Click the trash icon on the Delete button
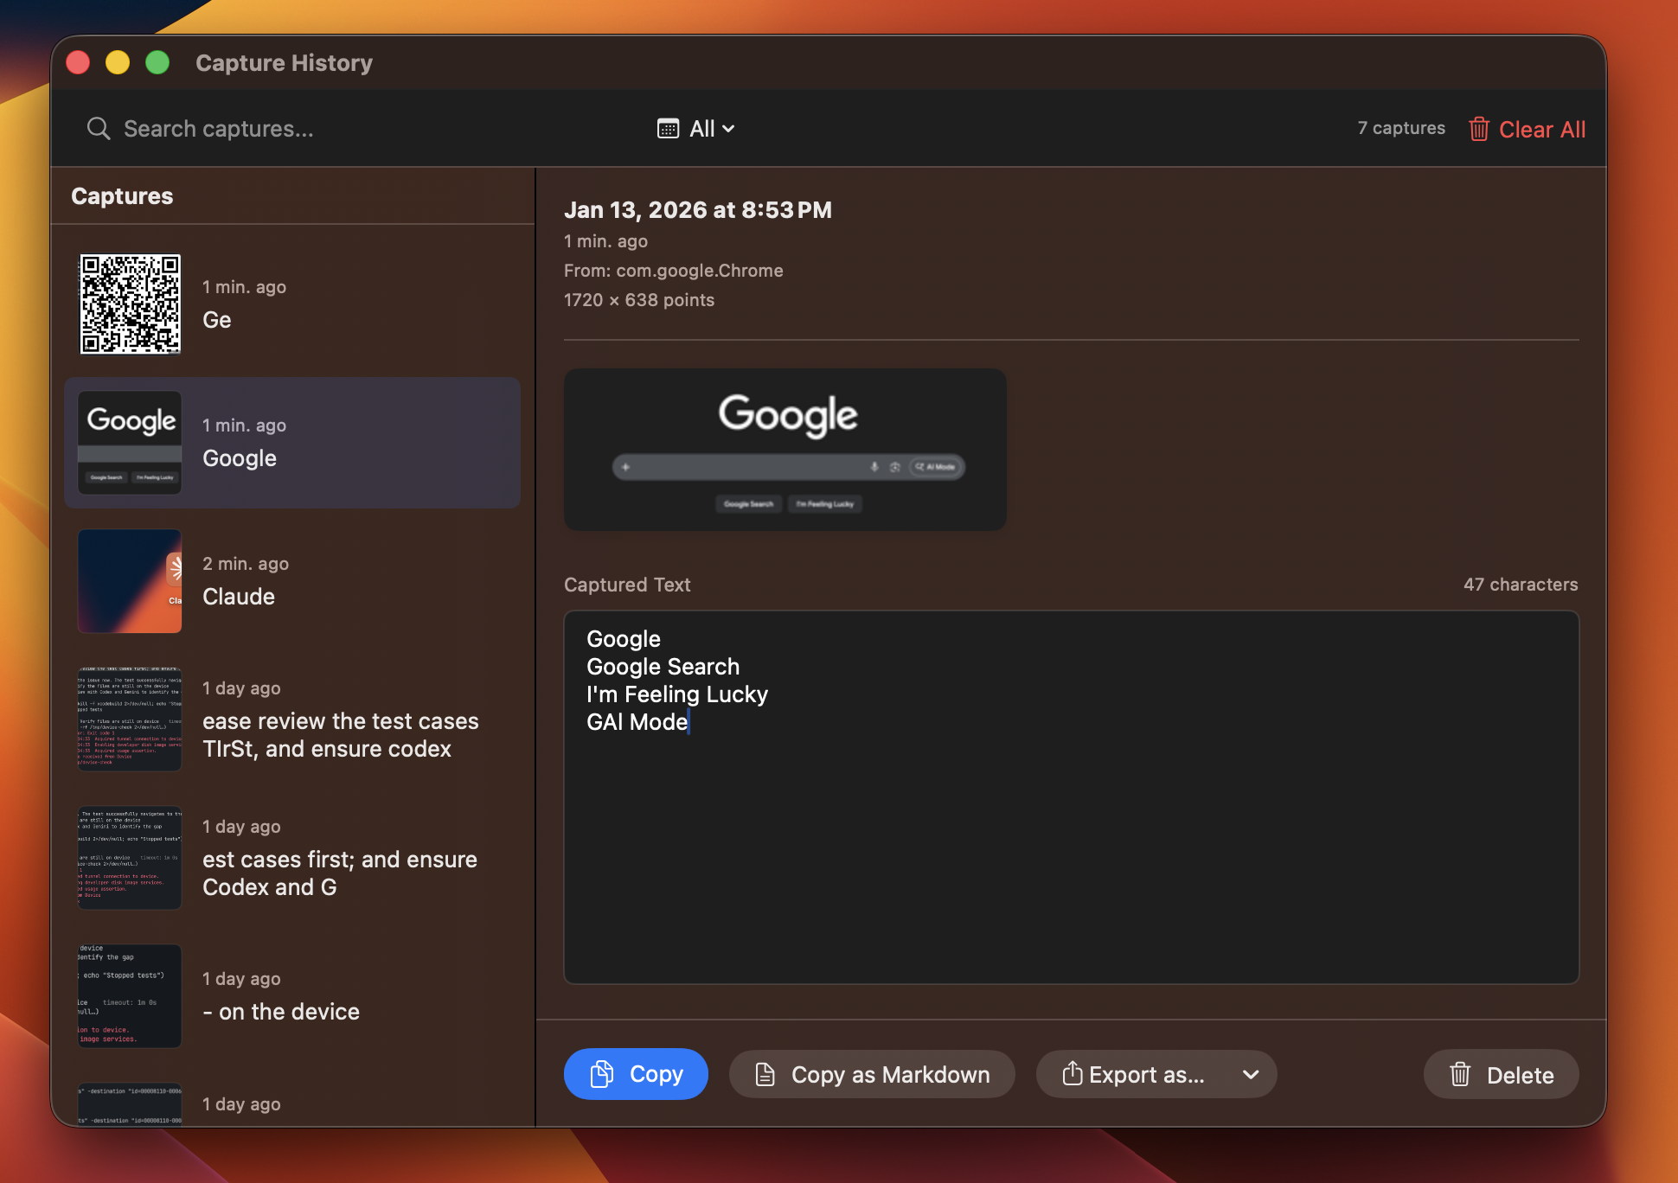1678x1183 pixels. click(x=1460, y=1075)
